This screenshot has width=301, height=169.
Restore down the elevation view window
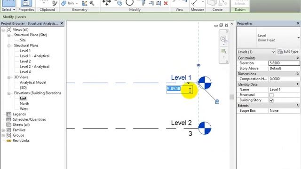pos(221,25)
